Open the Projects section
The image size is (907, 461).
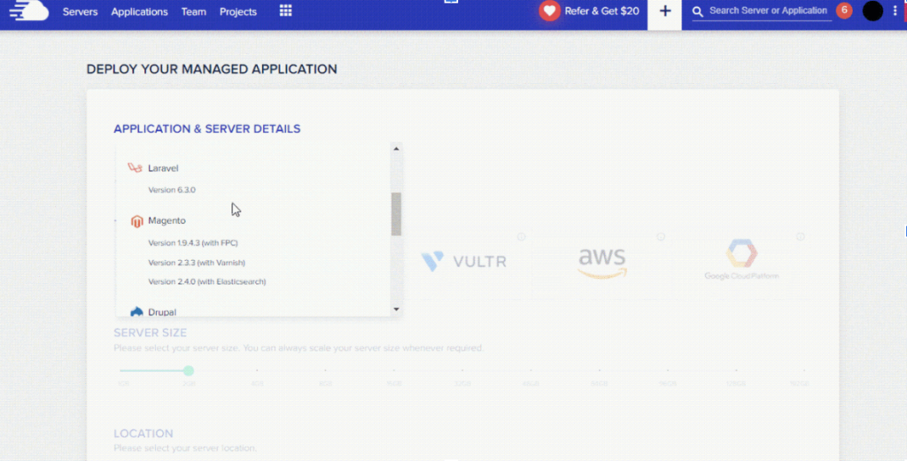(x=237, y=12)
